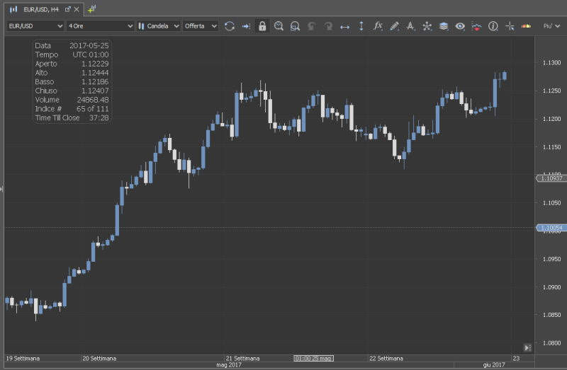Viewport: 567px width, 370px height.
Task: Fit chart vertically with the up-down arrow icon
Action: (x=361, y=26)
